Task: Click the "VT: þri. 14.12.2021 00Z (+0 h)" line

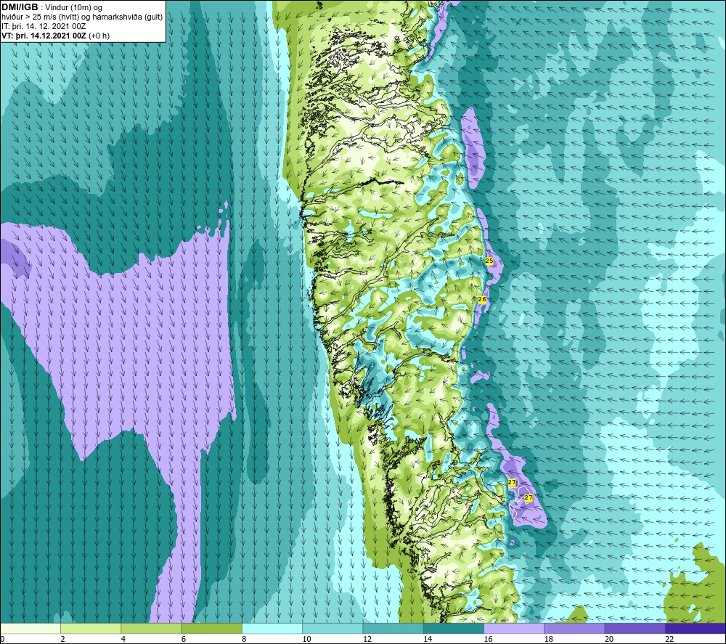Action: [x=56, y=36]
